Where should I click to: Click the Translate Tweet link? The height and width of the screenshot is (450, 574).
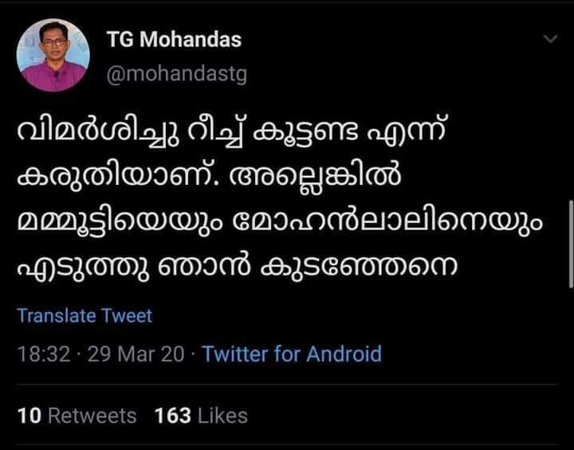point(85,315)
